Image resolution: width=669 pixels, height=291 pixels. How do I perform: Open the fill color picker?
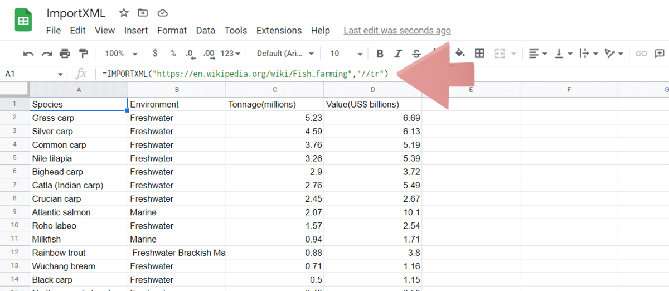(460, 54)
